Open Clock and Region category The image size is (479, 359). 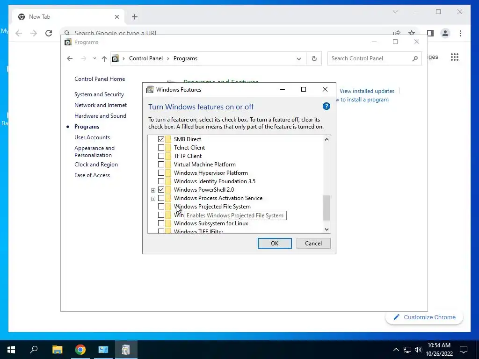96,164
